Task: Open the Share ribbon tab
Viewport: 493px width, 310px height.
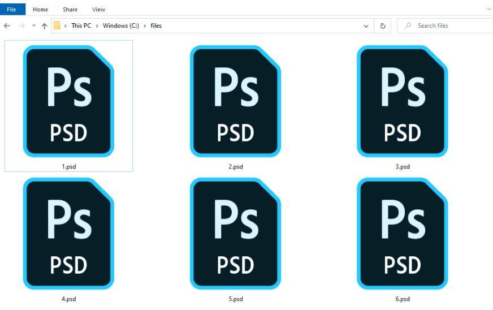Action: [x=70, y=10]
